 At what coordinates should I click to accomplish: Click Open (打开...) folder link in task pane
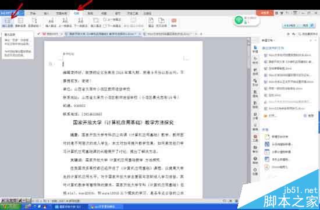tap(271, 116)
